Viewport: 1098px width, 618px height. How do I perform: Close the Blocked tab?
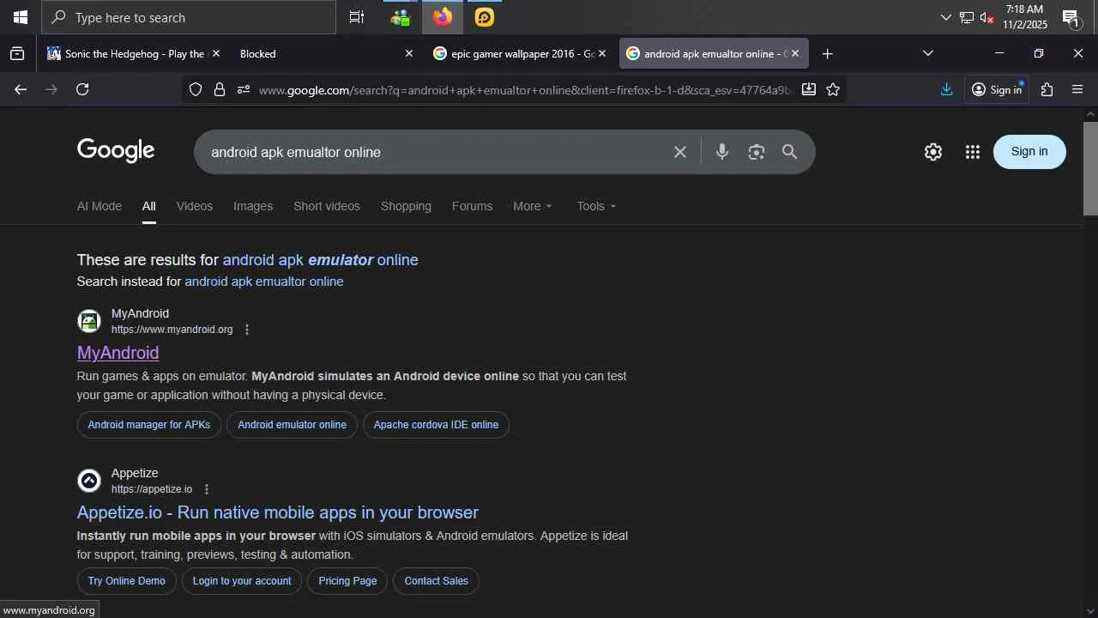point(409,53)
